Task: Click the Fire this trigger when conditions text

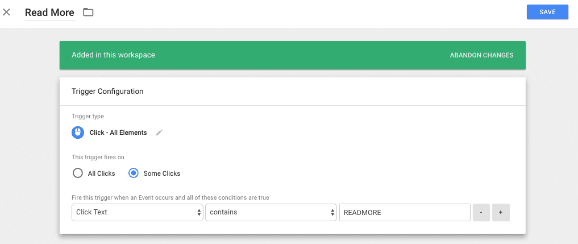Action: pyautogui.click(x=170, y=197)
